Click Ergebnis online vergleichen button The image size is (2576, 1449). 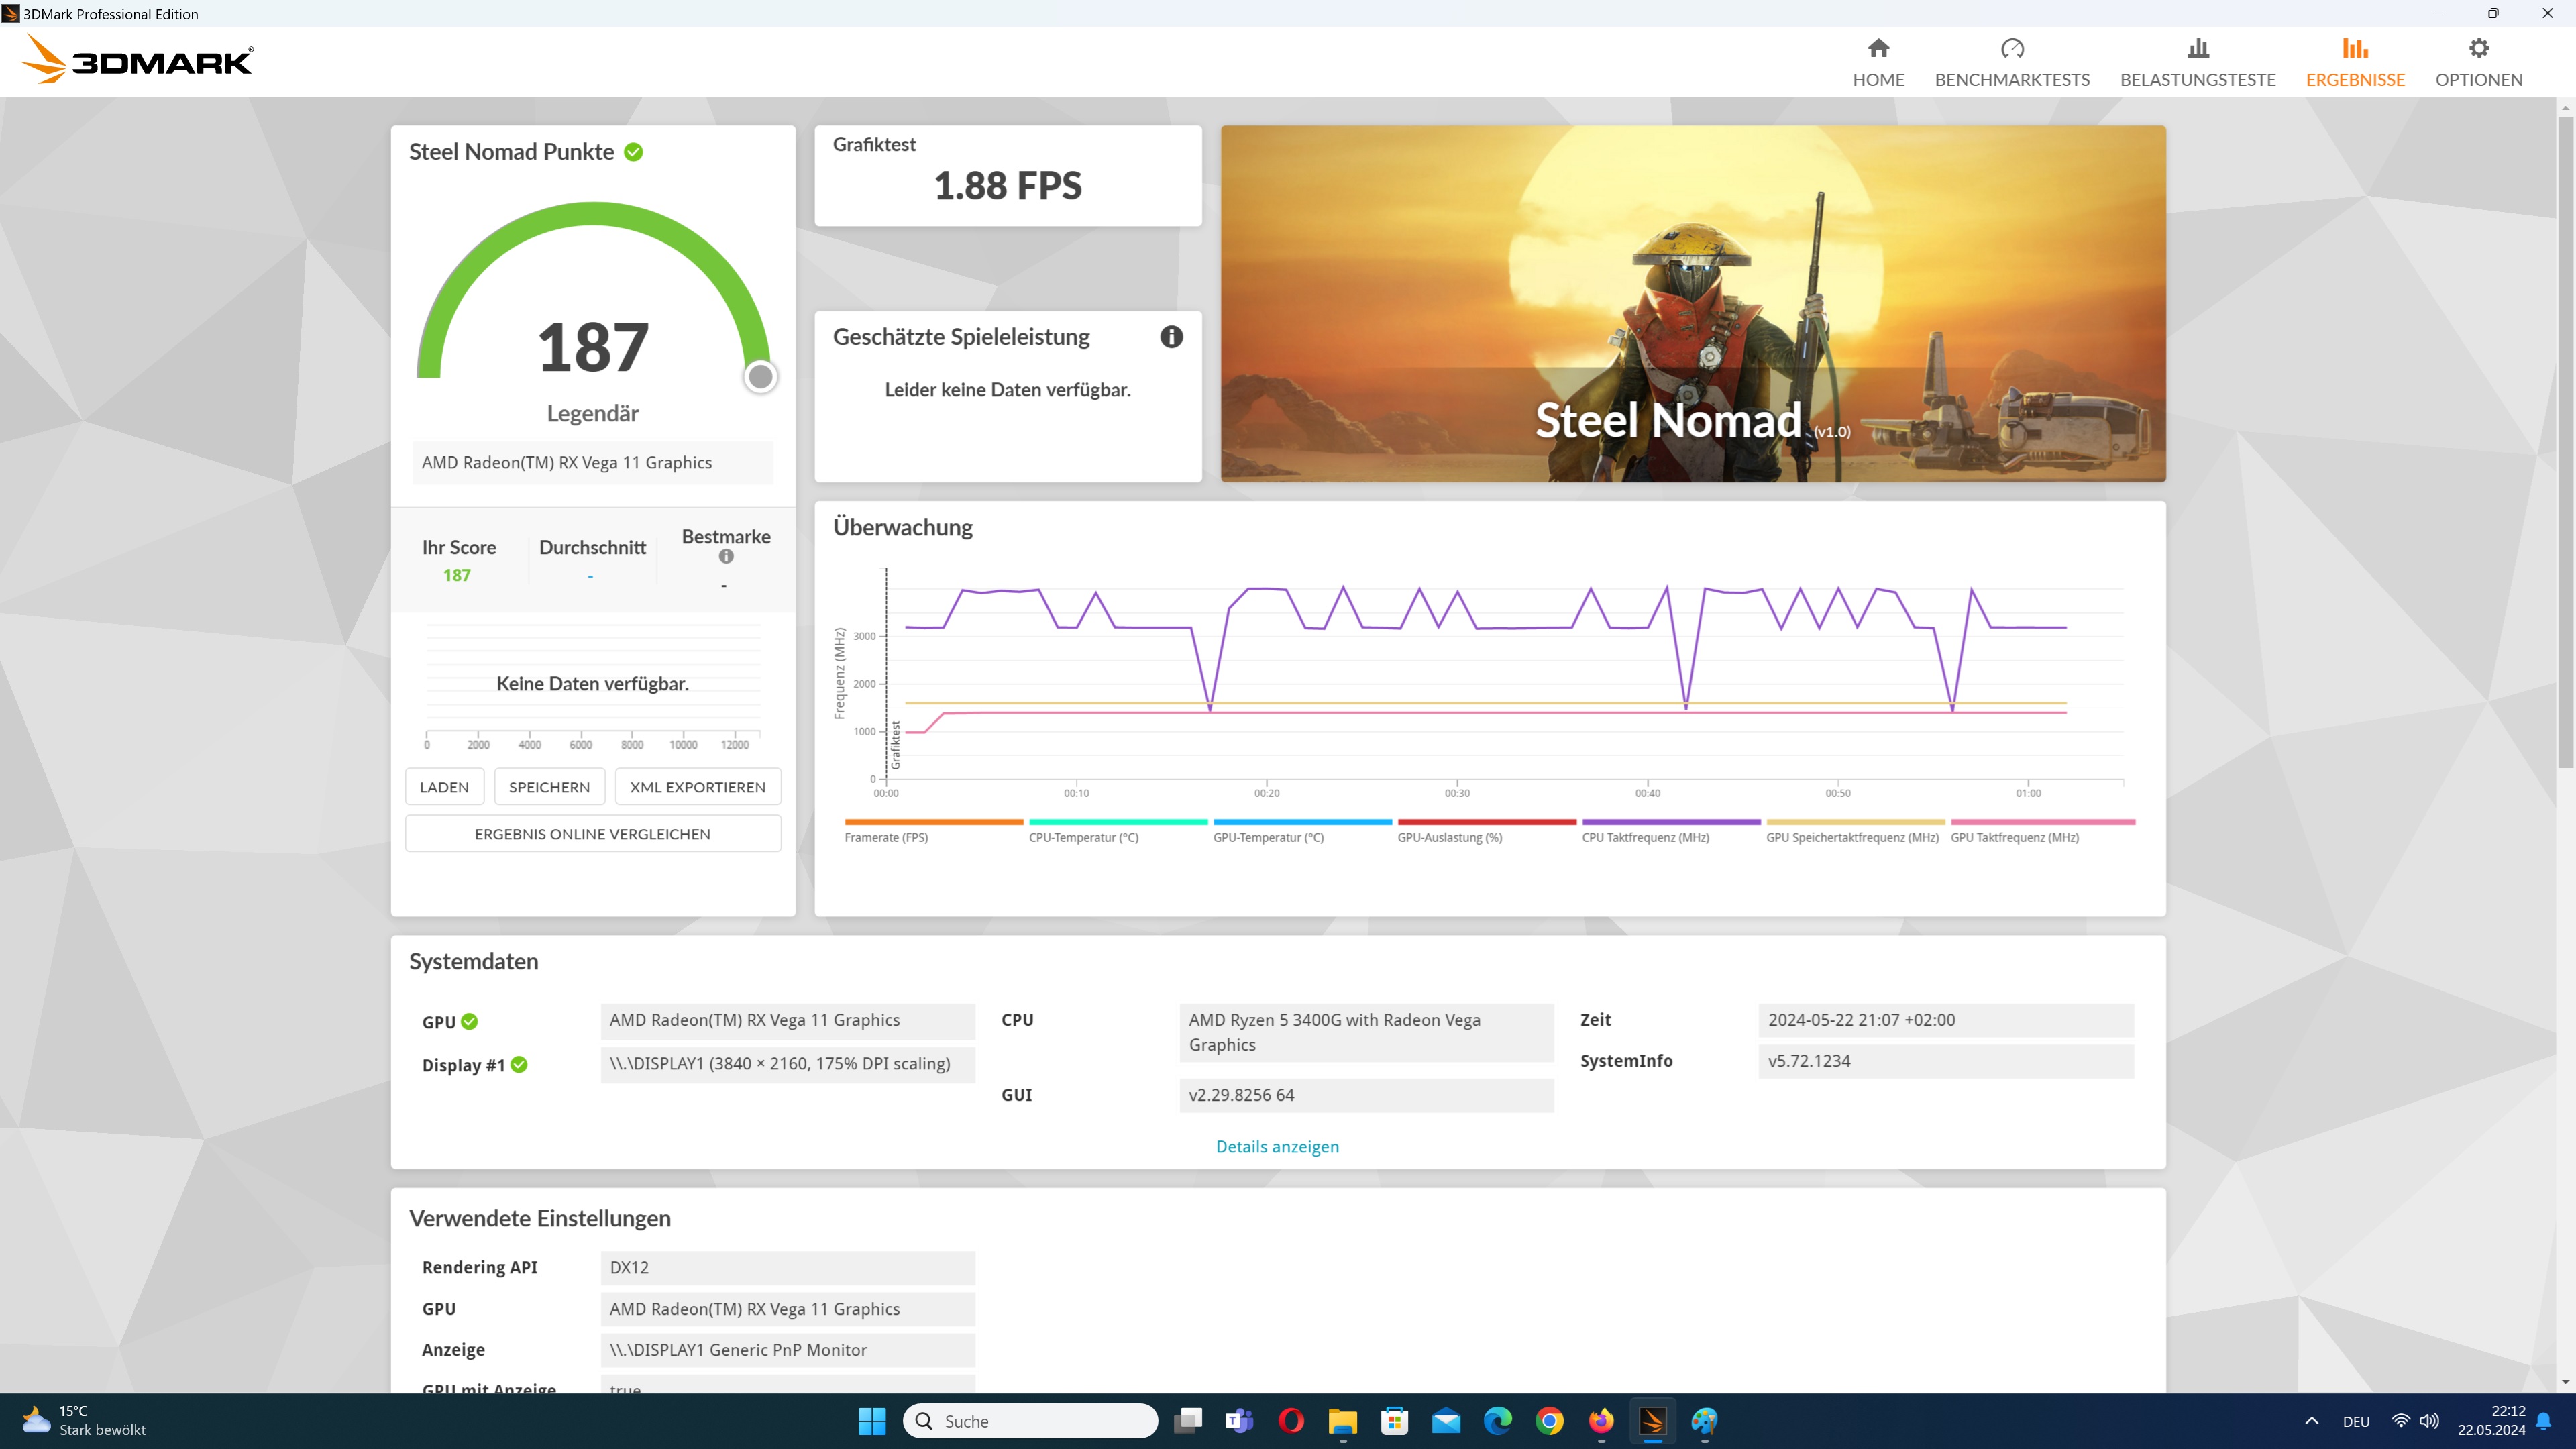[x=592, y=833]
